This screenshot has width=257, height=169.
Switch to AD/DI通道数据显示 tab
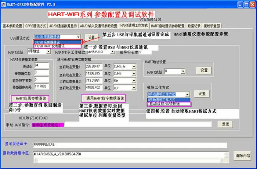point(63,26)
